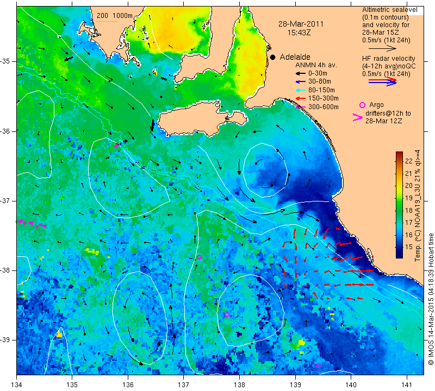Screen dimensions: 435x391
Task: Click the 300-600m depth label
Action: (x=324, y=107)
